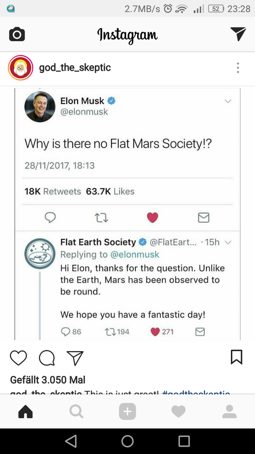Expand Flat Earth Society reply chevron
Viewport: 255px width, 454px height.
coord(228,242)
